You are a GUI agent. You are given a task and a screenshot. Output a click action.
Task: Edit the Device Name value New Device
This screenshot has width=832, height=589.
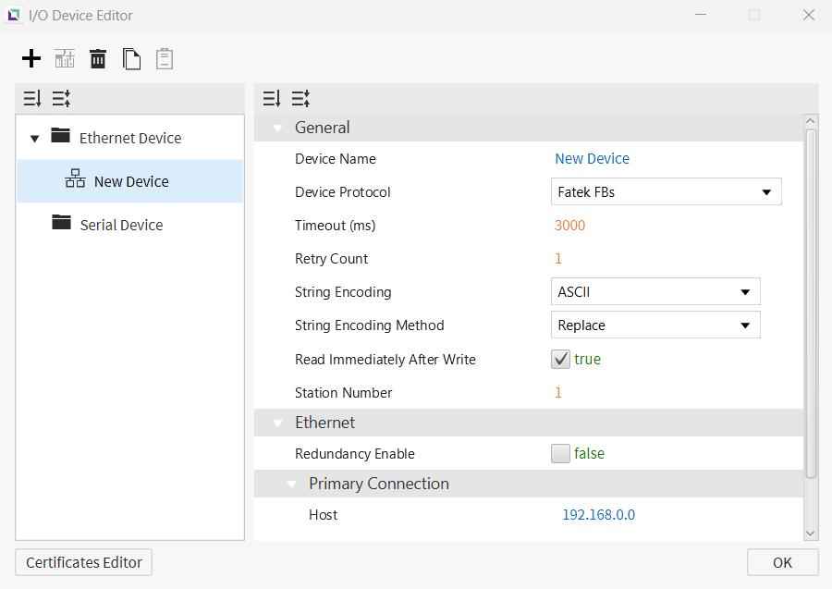(593, 159)
